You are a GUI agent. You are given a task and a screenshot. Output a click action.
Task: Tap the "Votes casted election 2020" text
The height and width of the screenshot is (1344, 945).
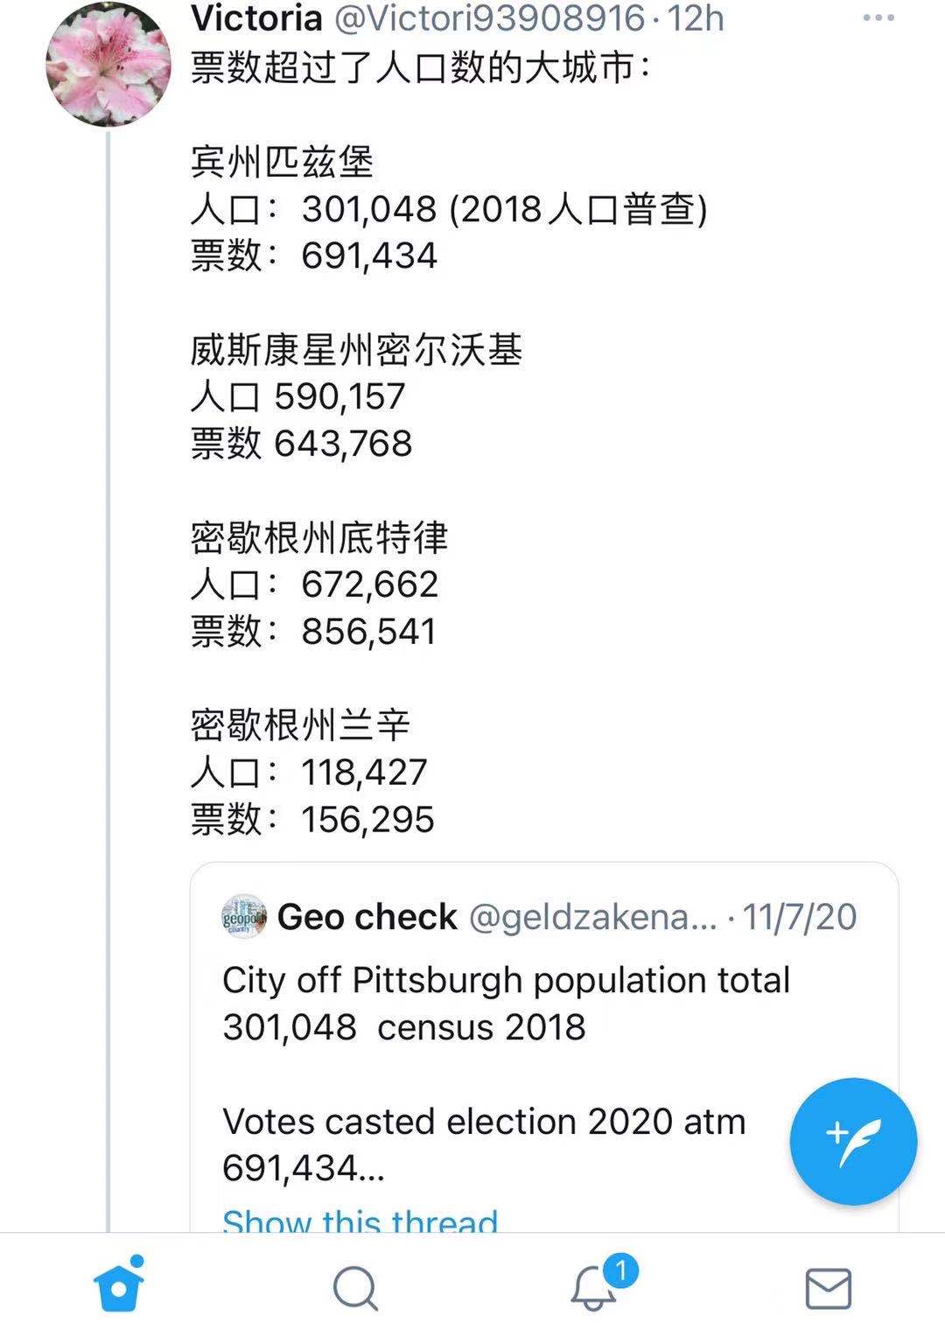[x=483, y=1122]
